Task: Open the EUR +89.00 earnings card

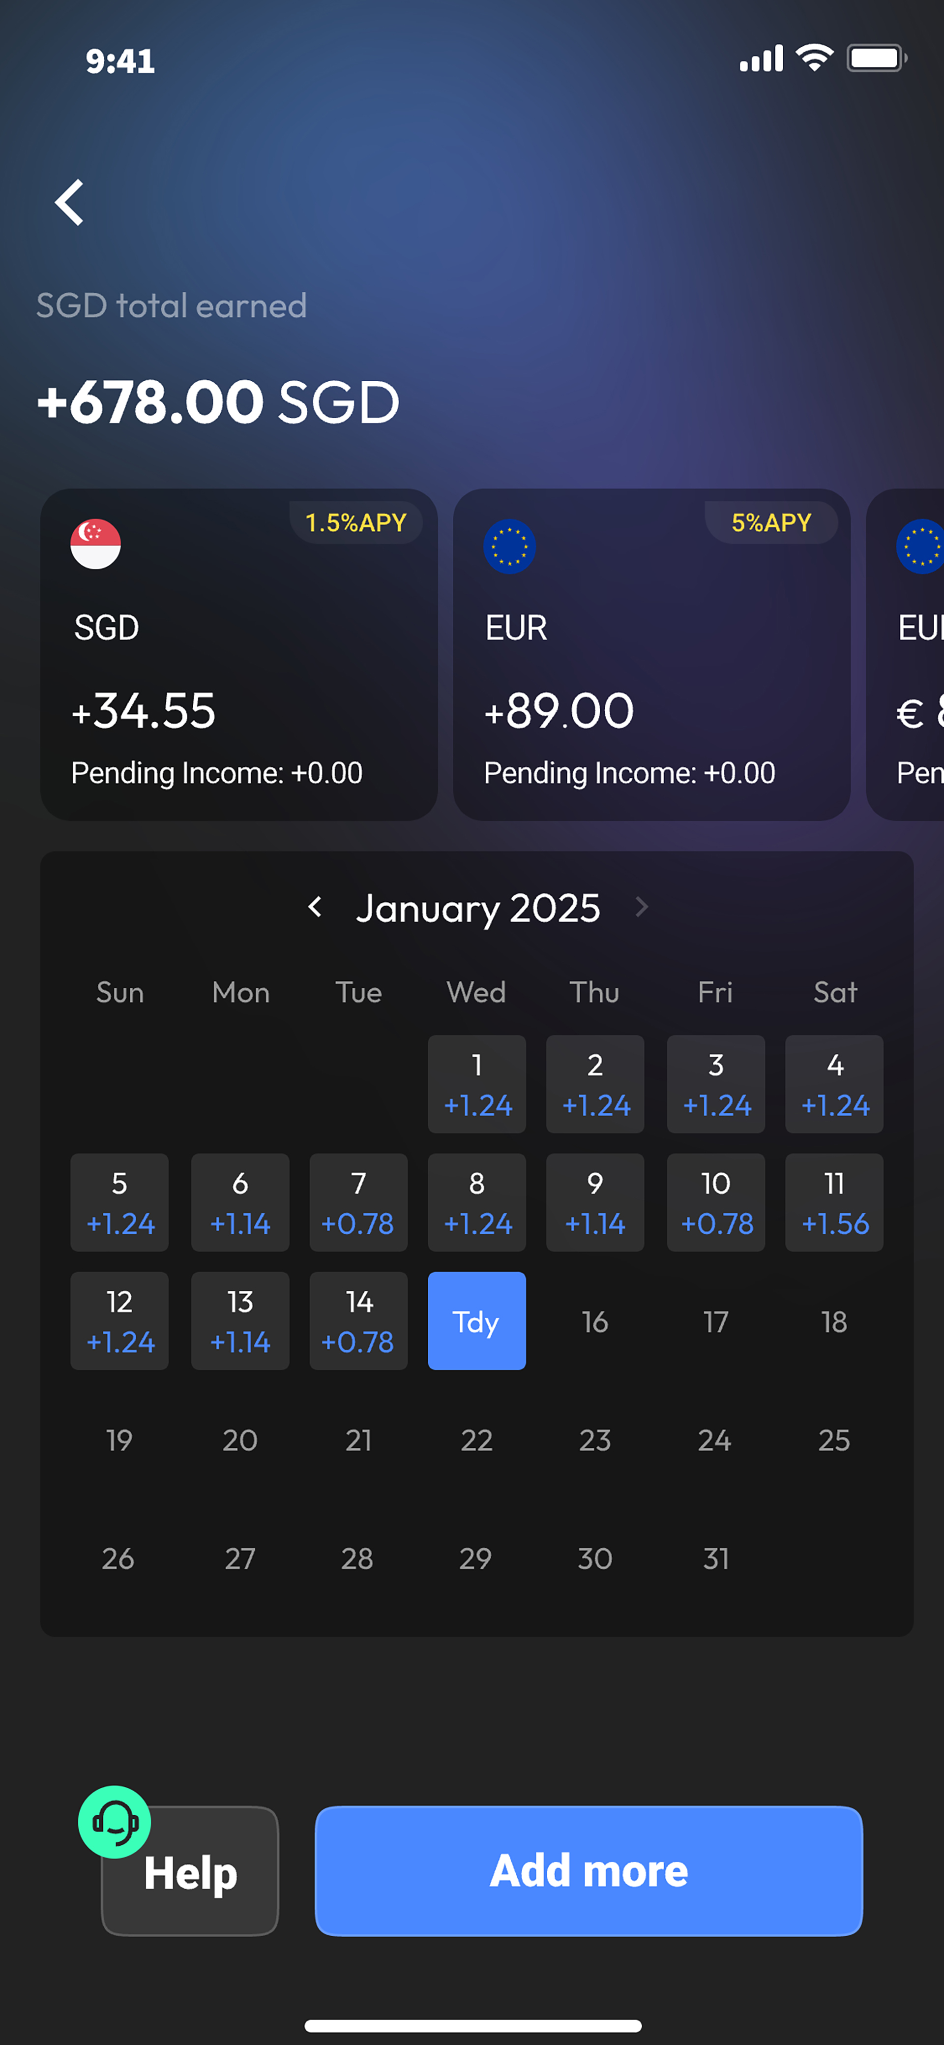Action: tap(651, 654)
